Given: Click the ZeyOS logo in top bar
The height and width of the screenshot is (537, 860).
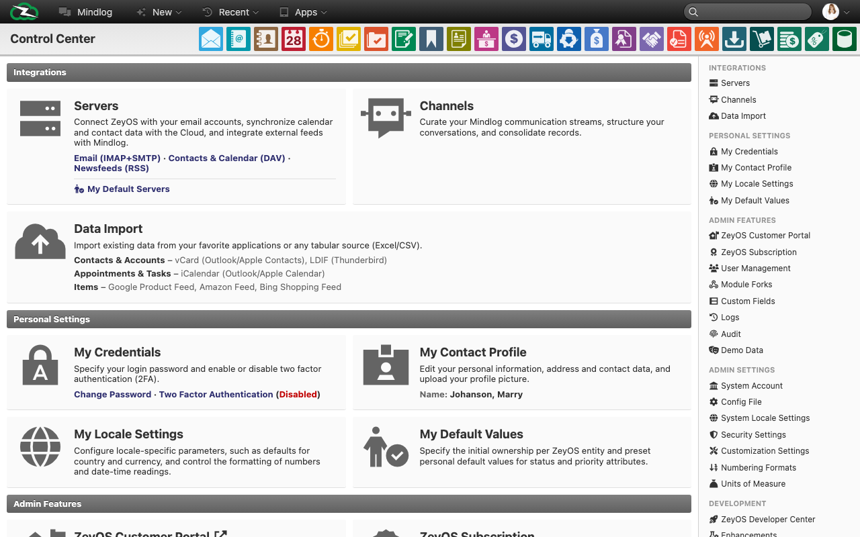Looking at the screenshot, I should [x=24, y=12].
